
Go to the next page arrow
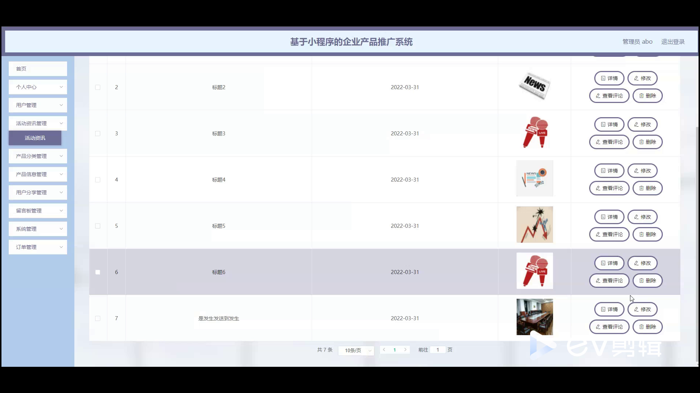click(405, 350)
